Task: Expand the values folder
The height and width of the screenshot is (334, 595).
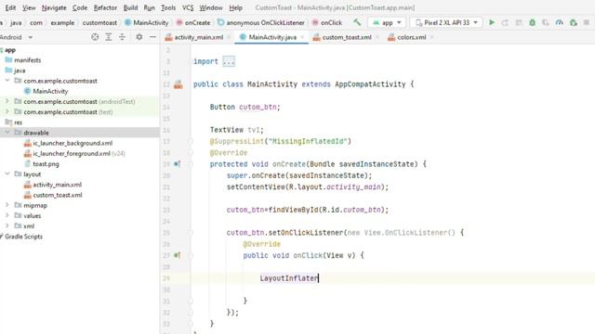Action: [x=7, y=215]
